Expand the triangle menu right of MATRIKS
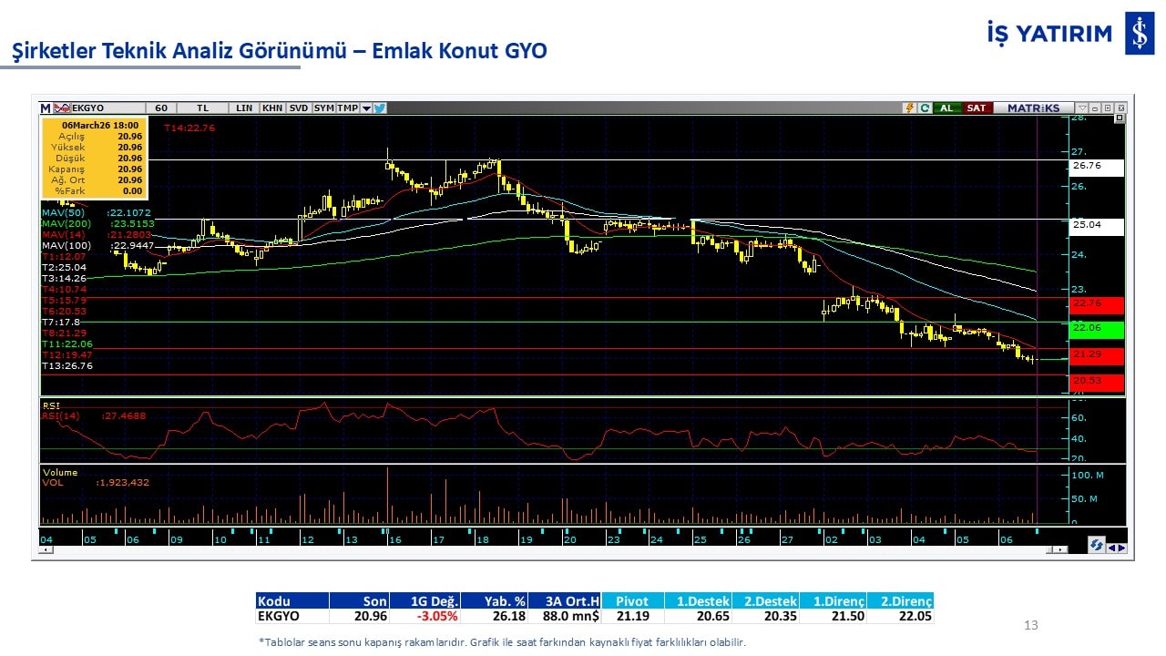 pyautogui.click(x=1082, y=108)
